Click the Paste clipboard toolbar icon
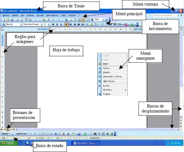This screenshot has height=152, width=184. pos(44,20)
